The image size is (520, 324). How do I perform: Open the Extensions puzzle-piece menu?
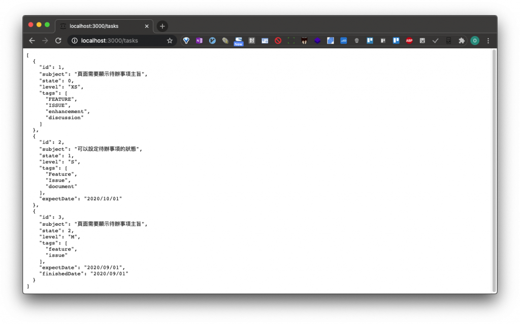(x=462, y=41)
